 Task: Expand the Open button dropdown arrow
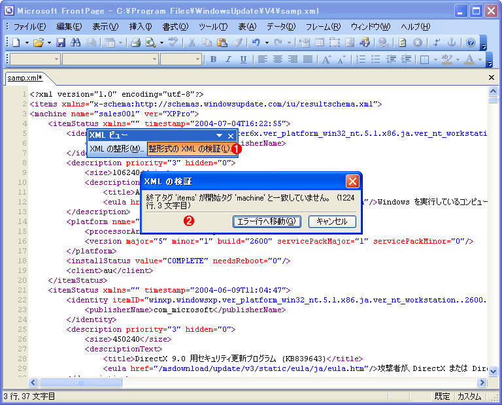(49, 42)
